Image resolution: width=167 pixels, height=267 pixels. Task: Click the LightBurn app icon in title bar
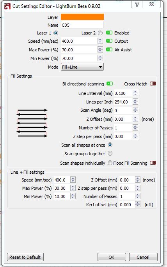tap(7, 6)
